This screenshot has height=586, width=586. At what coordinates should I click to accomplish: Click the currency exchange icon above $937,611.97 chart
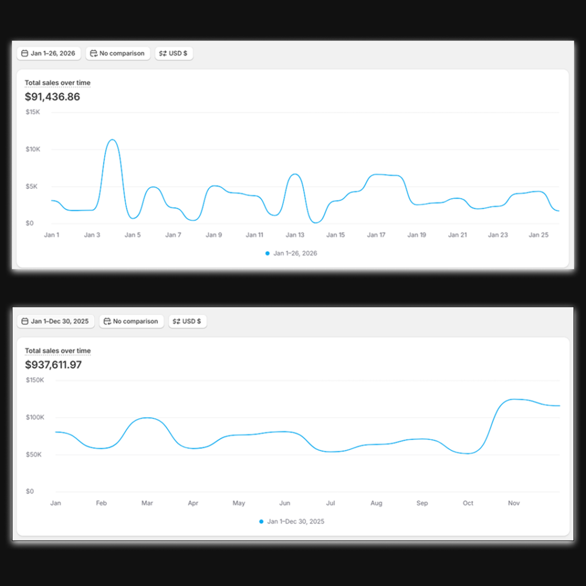coord(176,322)
